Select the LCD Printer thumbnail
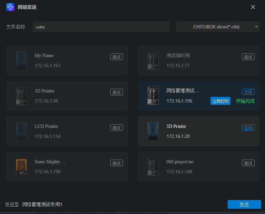Image resolution: width=265 pixels, height=214 pixels. pos(21,131)
